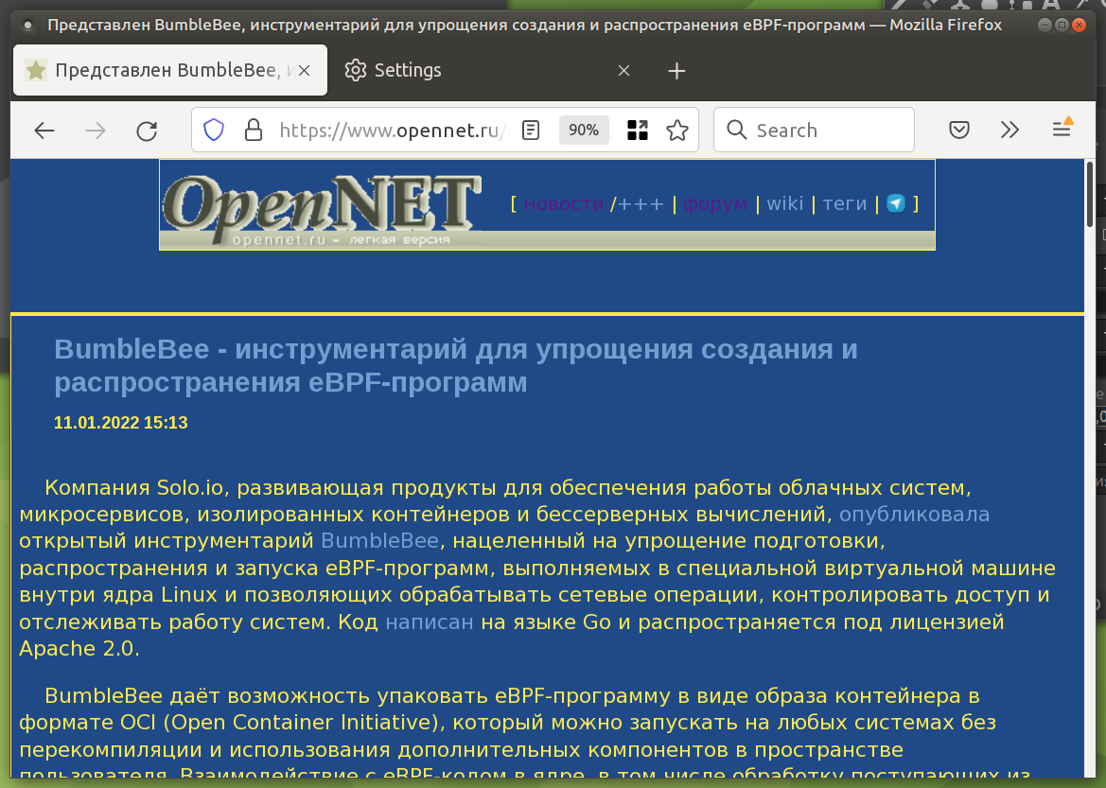The height and width of the screenshot is (788, 1106).
Task: Show site security padlock details
Action: pyautogui.click(x=254, y=130)
